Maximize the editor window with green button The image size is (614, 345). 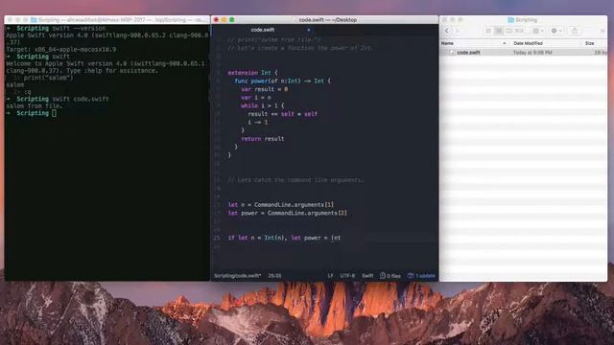tap(232, 19)
